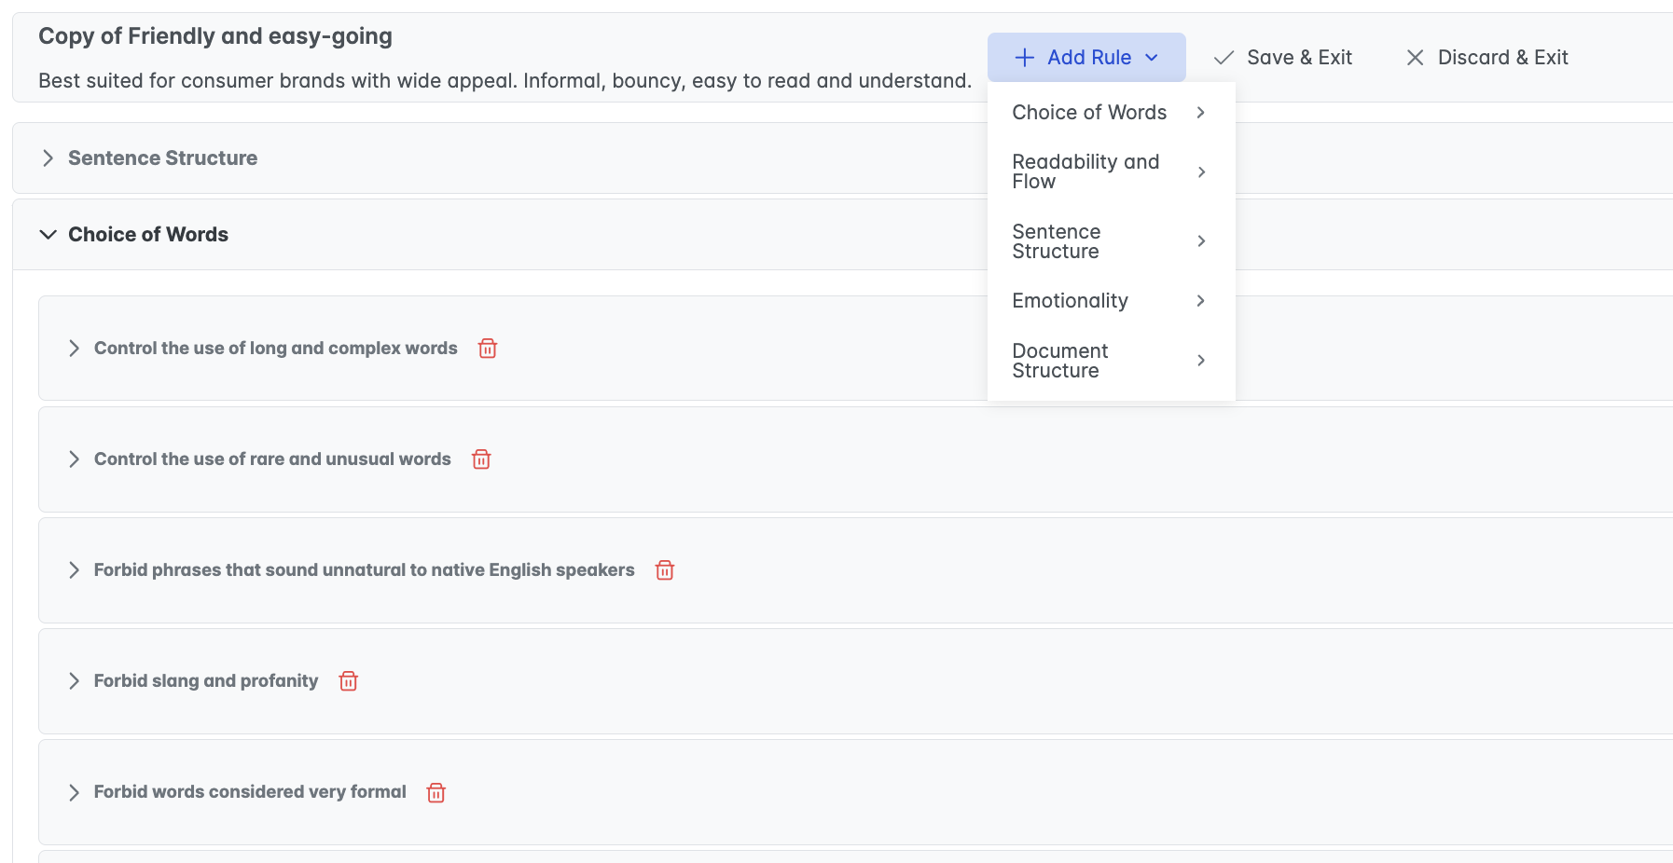
Task: Remove the unnatural phrases rule via trash icon
Action: coord(665,570)
